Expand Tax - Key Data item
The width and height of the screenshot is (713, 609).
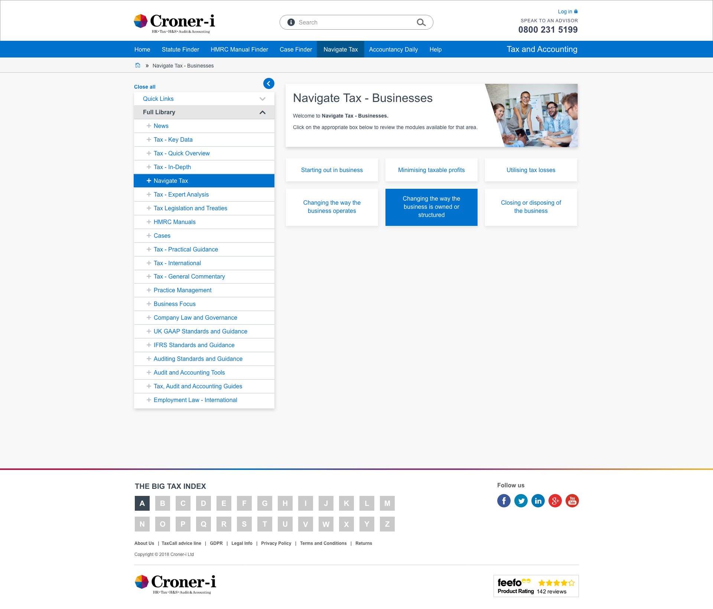tap(149, 139)
